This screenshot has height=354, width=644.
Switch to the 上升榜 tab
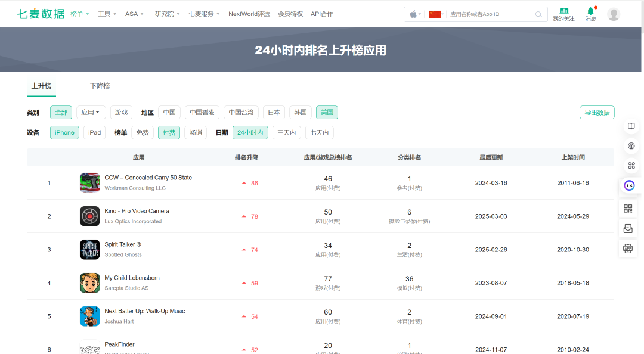(x=42, y=86)
